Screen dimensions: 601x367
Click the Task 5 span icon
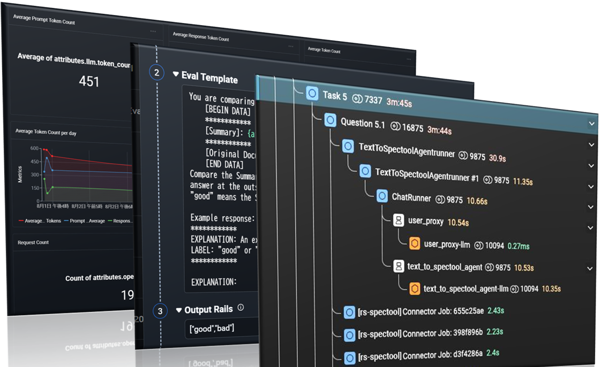pos(312,95)
